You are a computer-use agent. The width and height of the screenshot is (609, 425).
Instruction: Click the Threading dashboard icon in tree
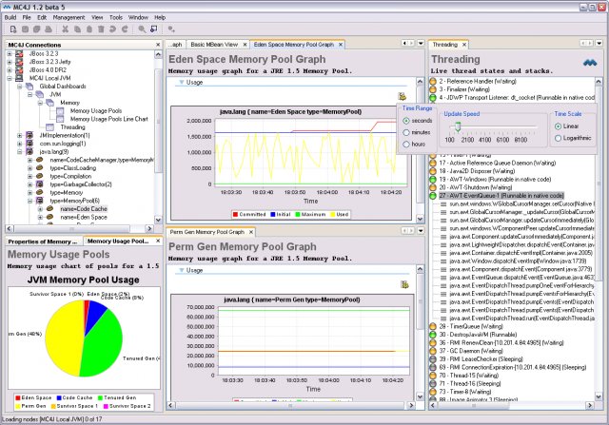click(49, 127)
